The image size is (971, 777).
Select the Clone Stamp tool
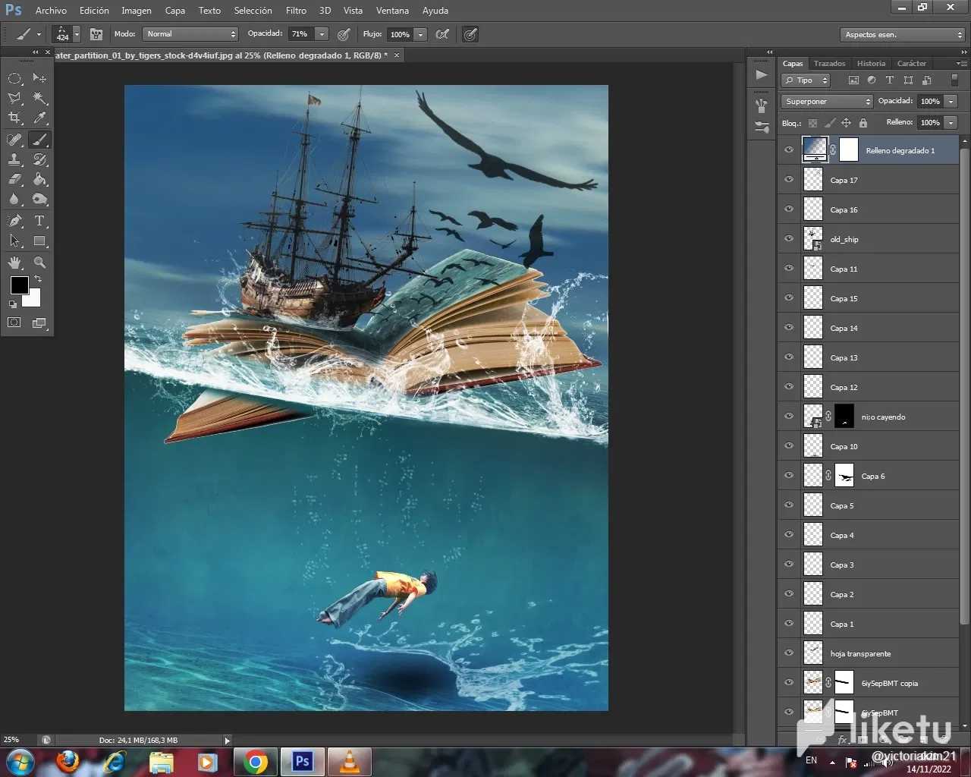pos(14,159)
